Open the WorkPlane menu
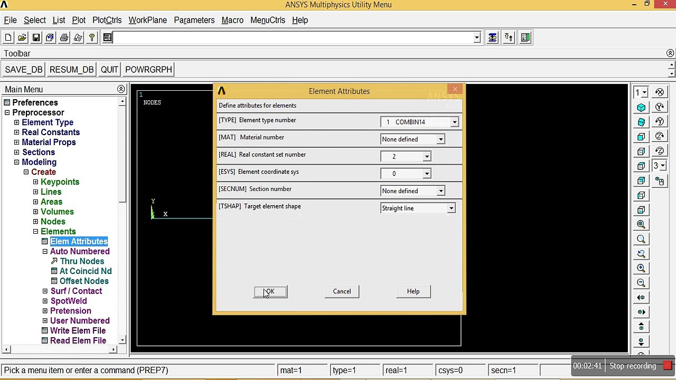Image resolution: width=676 pixels, height=380 pixels. click(x=147, y=20)
